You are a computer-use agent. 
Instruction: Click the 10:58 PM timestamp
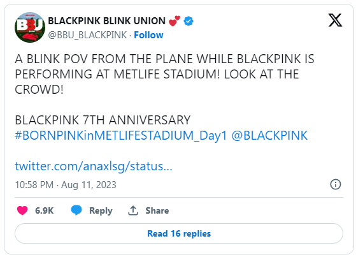click(34, 185)
